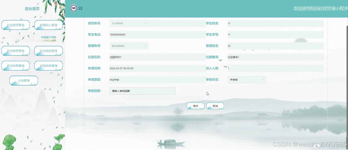Viewport: 348px width, 150px height.
Task: Click the 学生电话 input field
Action: click(158, 34)
